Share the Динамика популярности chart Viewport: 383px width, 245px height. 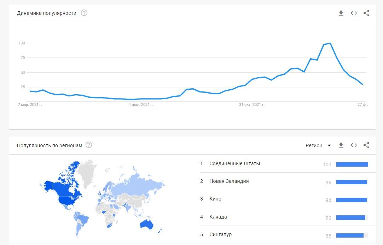(x=366, y=13)
